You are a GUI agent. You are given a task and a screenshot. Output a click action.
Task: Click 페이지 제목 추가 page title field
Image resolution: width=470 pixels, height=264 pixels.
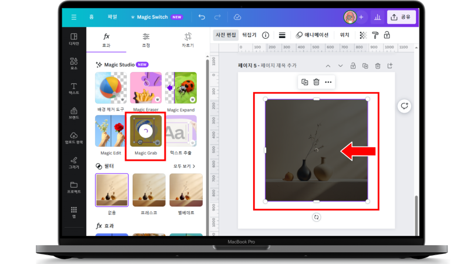coord(278,66)
